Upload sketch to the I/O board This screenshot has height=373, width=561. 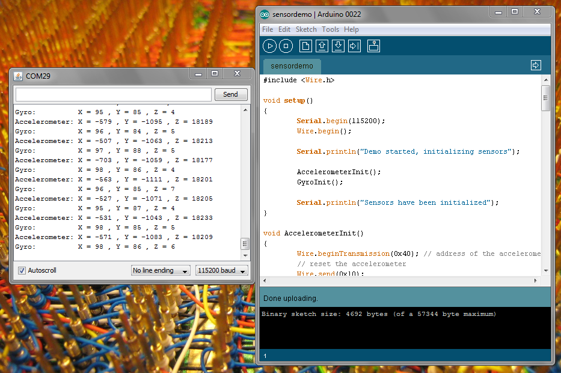pos(354,46)
